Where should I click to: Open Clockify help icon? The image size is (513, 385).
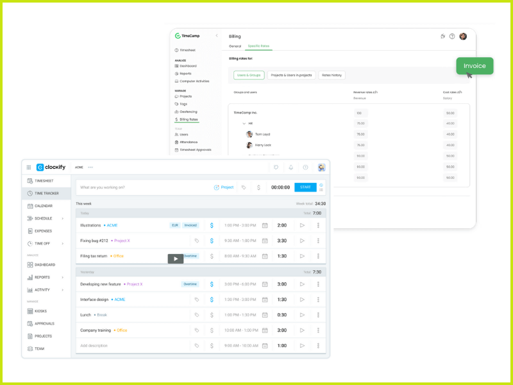point(305,167)
